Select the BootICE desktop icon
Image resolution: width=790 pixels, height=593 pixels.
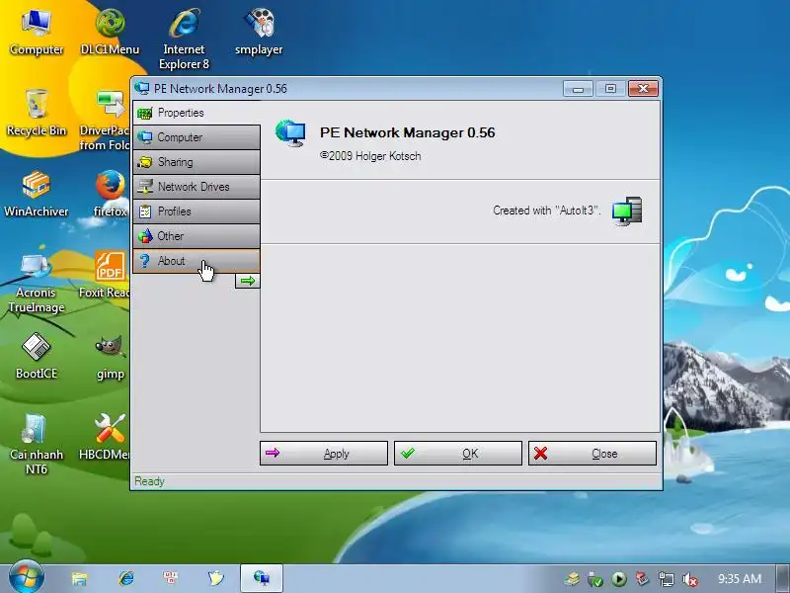point(37,357)
